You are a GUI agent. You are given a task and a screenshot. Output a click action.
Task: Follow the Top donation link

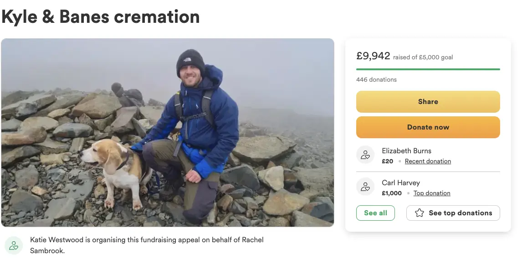(432, 193)
